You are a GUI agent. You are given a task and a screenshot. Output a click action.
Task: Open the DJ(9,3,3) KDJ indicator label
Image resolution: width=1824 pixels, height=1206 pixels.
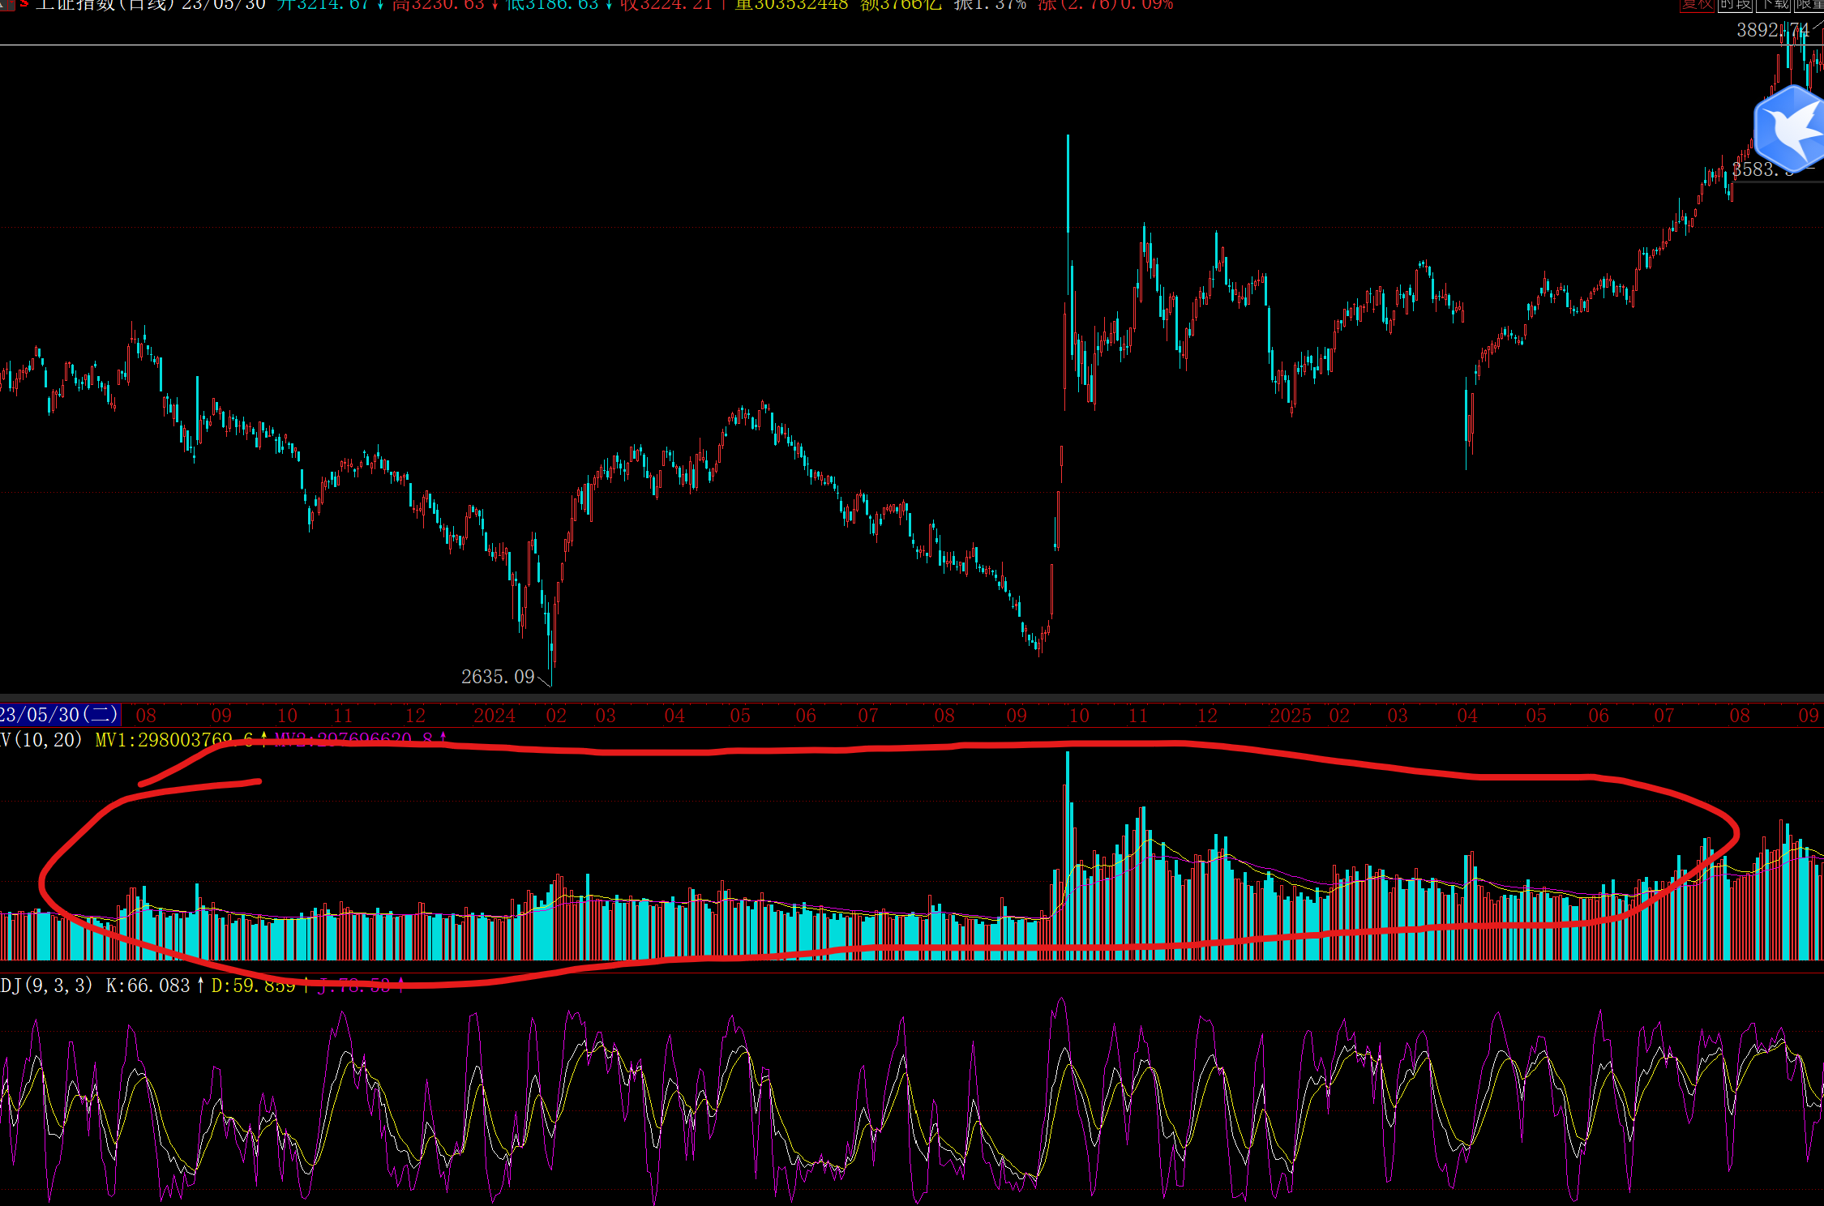click(45, 986)
